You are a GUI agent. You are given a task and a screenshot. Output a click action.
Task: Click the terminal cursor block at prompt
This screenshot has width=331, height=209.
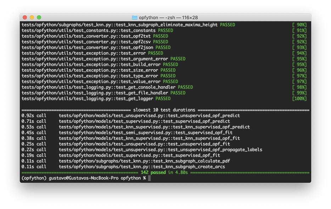pos(150,178)
